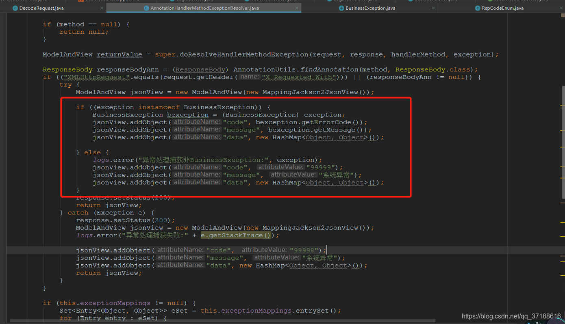Click 'response.setStatus(200);' inside the catch block
This screenshot has width=565, height=324.
[126, 220]
